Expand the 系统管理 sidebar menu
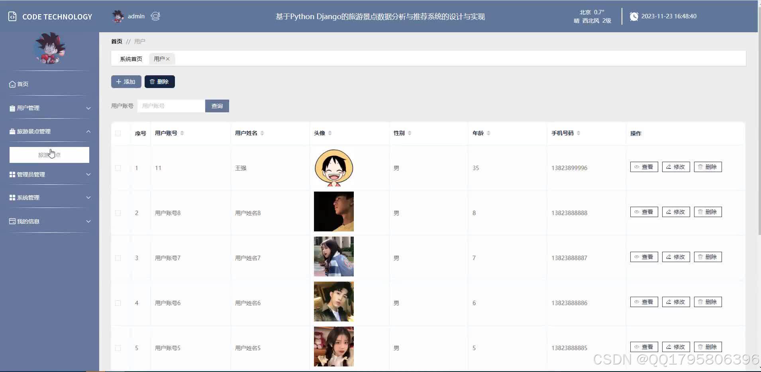This screenshot has width=761, height=372. 49,198
